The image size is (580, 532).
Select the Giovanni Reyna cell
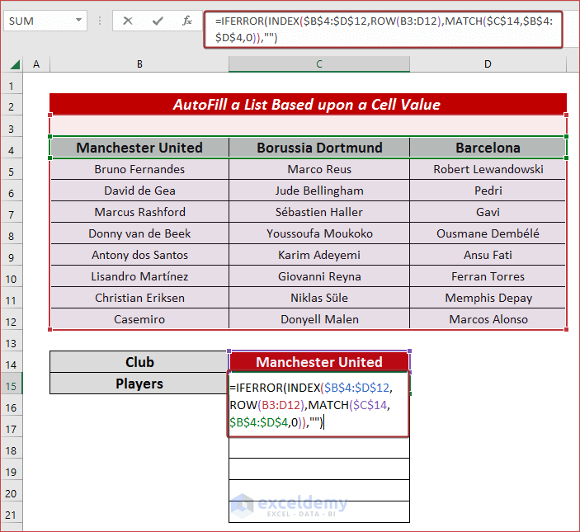coord(319,276)
